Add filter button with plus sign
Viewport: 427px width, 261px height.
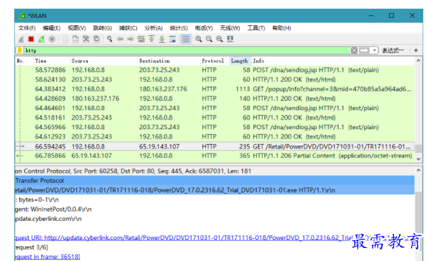[x=416, y=50]
